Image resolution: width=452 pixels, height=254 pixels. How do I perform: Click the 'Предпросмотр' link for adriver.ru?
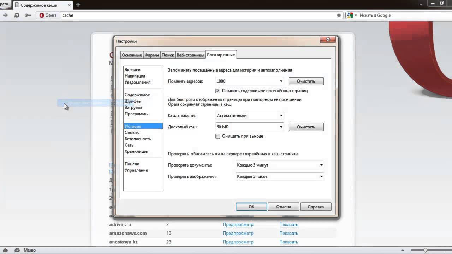pos(238,224)
